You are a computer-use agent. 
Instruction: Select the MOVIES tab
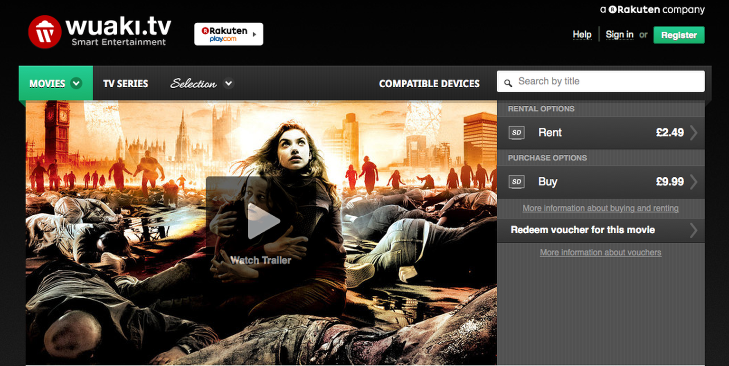(56, 83)
